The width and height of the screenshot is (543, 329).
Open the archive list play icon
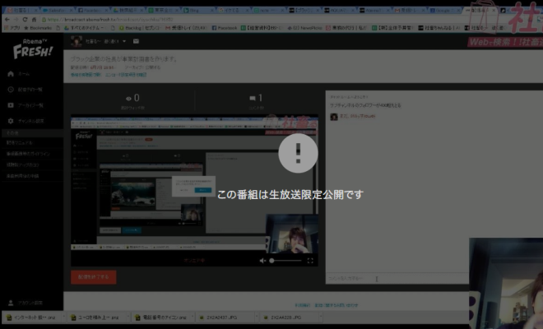click(x=11, y=105)
